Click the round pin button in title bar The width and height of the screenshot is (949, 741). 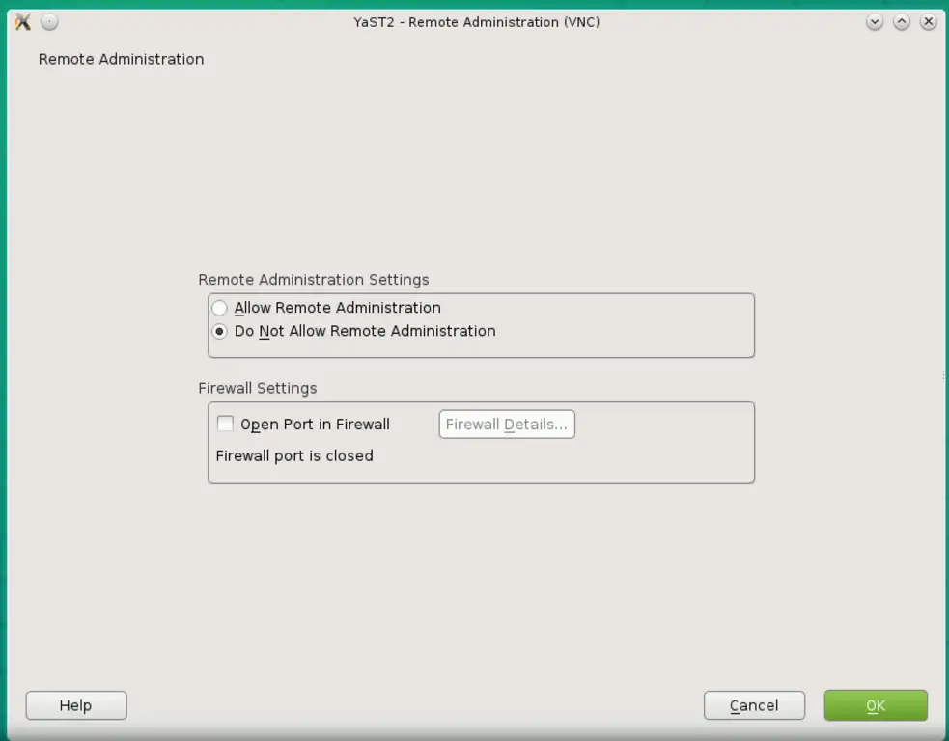tap(49, 22)
